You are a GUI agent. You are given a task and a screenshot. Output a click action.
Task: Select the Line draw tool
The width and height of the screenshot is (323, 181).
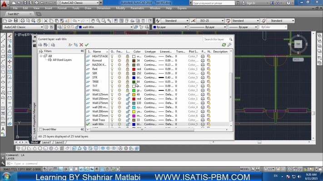(3, 36)
